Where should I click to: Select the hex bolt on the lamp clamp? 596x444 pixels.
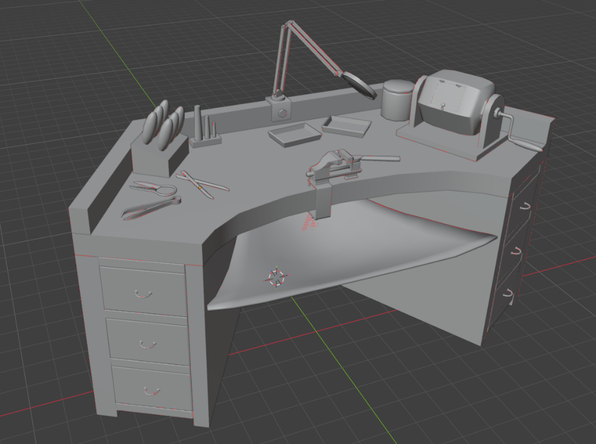[x=281, y=113]
